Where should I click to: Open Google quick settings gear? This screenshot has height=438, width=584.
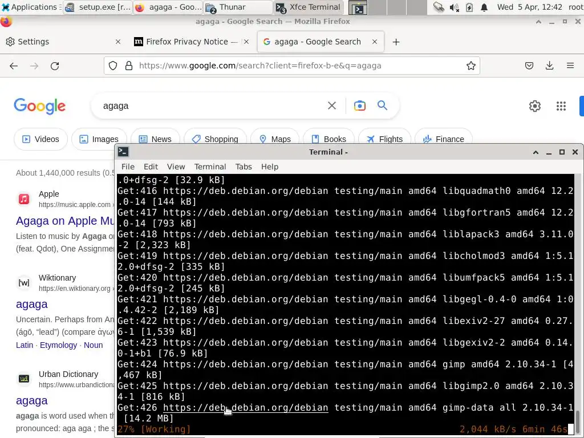pos(535,106)
